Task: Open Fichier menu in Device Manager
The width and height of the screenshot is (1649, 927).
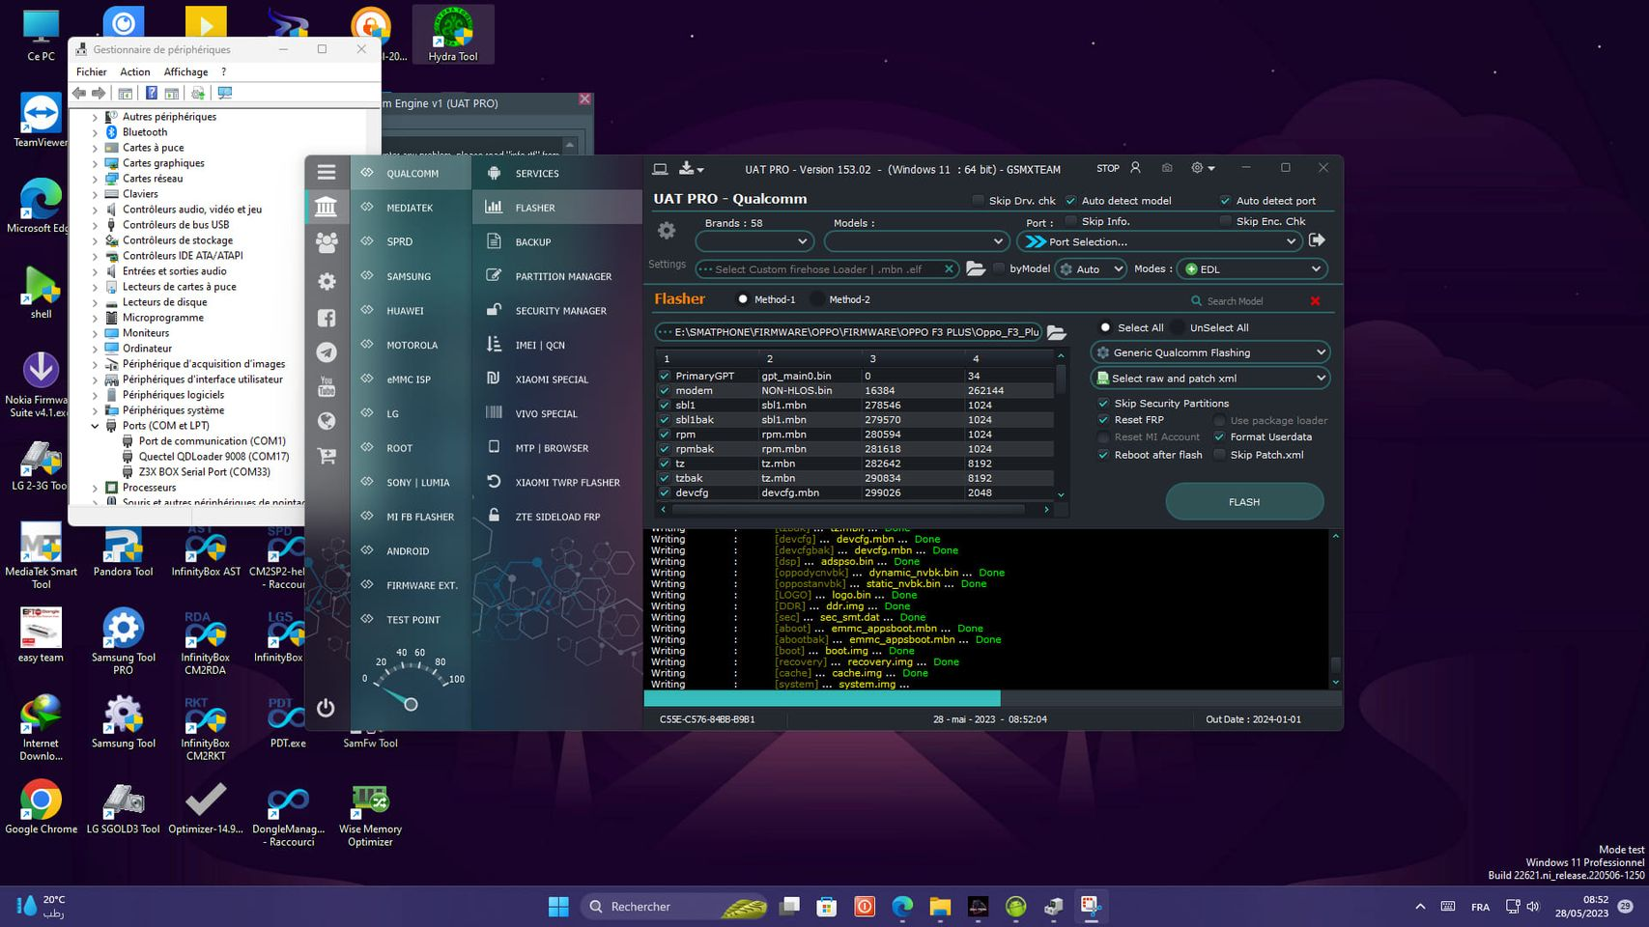Action: 92,71
